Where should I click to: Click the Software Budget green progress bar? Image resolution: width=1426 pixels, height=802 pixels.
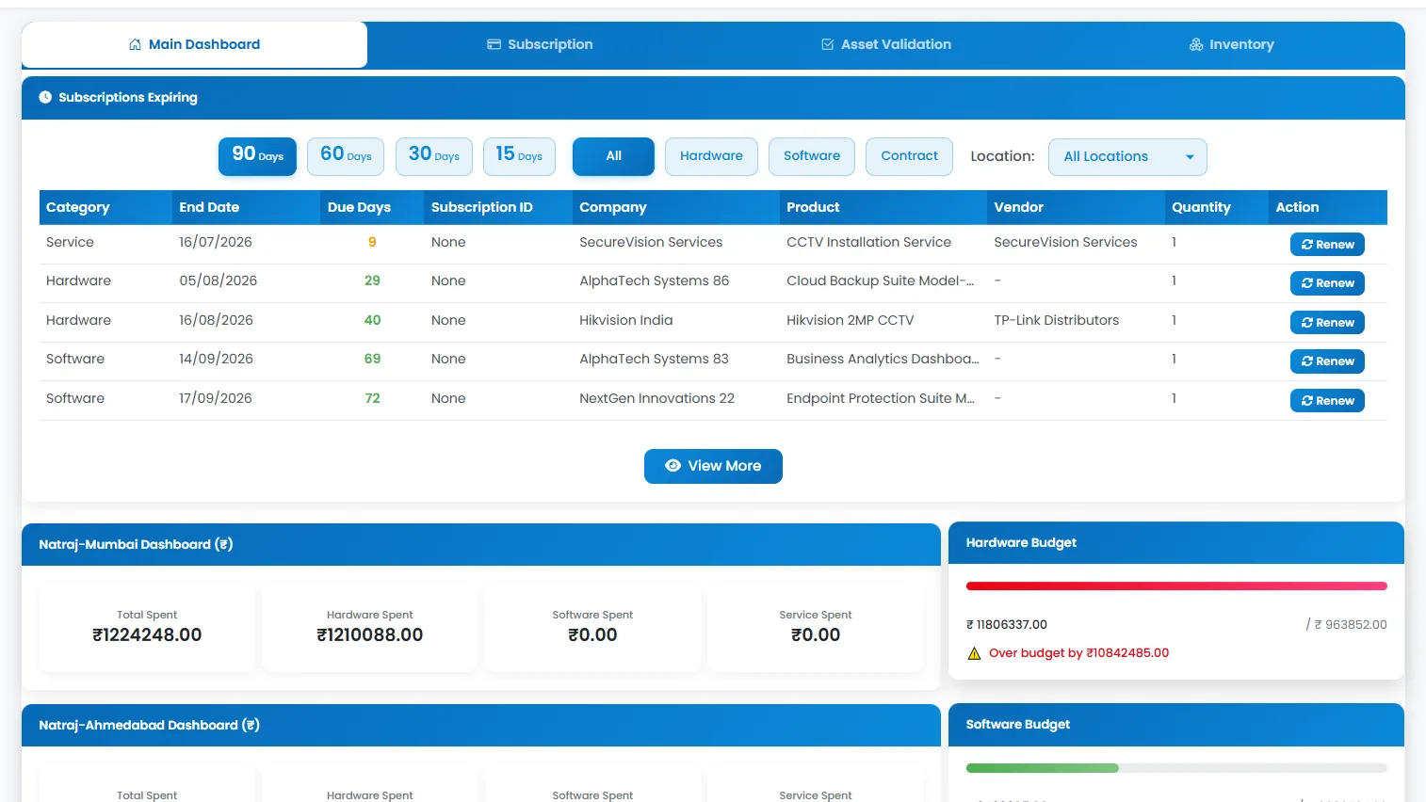pos(1043,768)
